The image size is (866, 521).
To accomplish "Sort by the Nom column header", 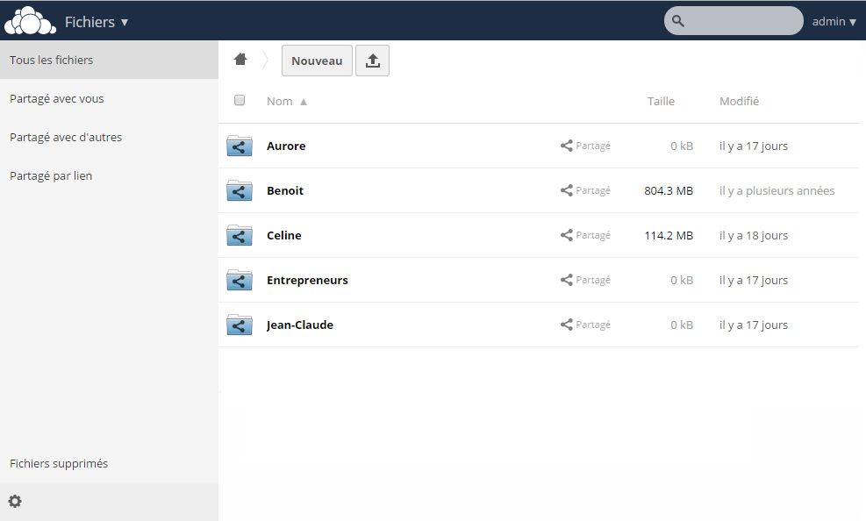I will point(280,101).
